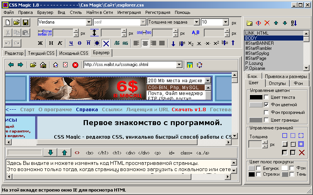
Task: Apply superscript with the X² icon
Action: tap(216, 43)
